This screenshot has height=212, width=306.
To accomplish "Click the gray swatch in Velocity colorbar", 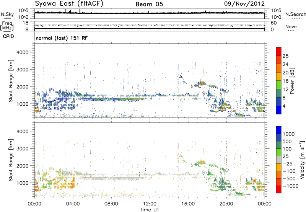I will pyautogui.click(x=279, y=160).
